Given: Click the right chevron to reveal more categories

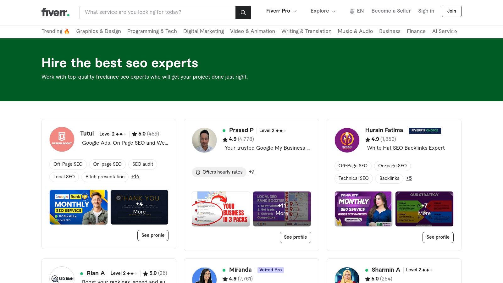Looking at the screenshot, I should coord(456,31).
